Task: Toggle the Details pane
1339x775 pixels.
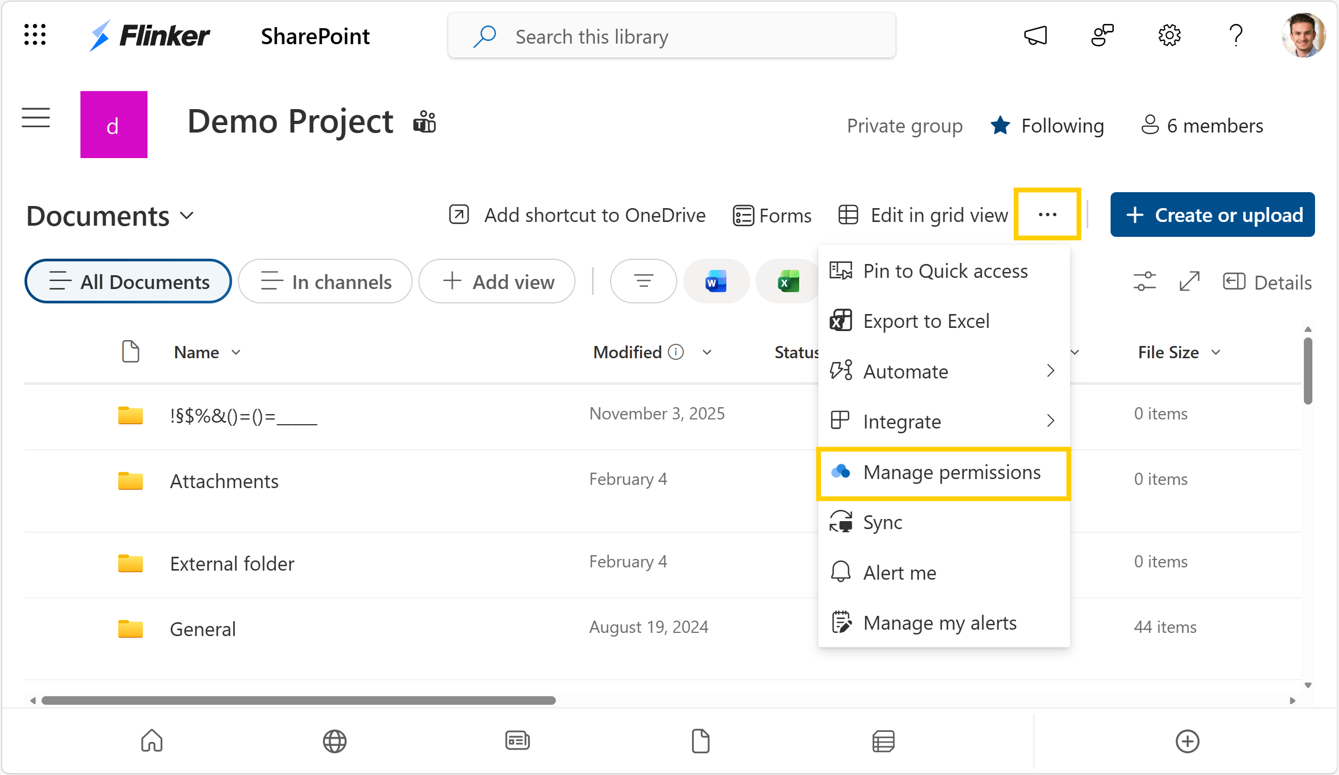Action: click(x=1268, y=281)
